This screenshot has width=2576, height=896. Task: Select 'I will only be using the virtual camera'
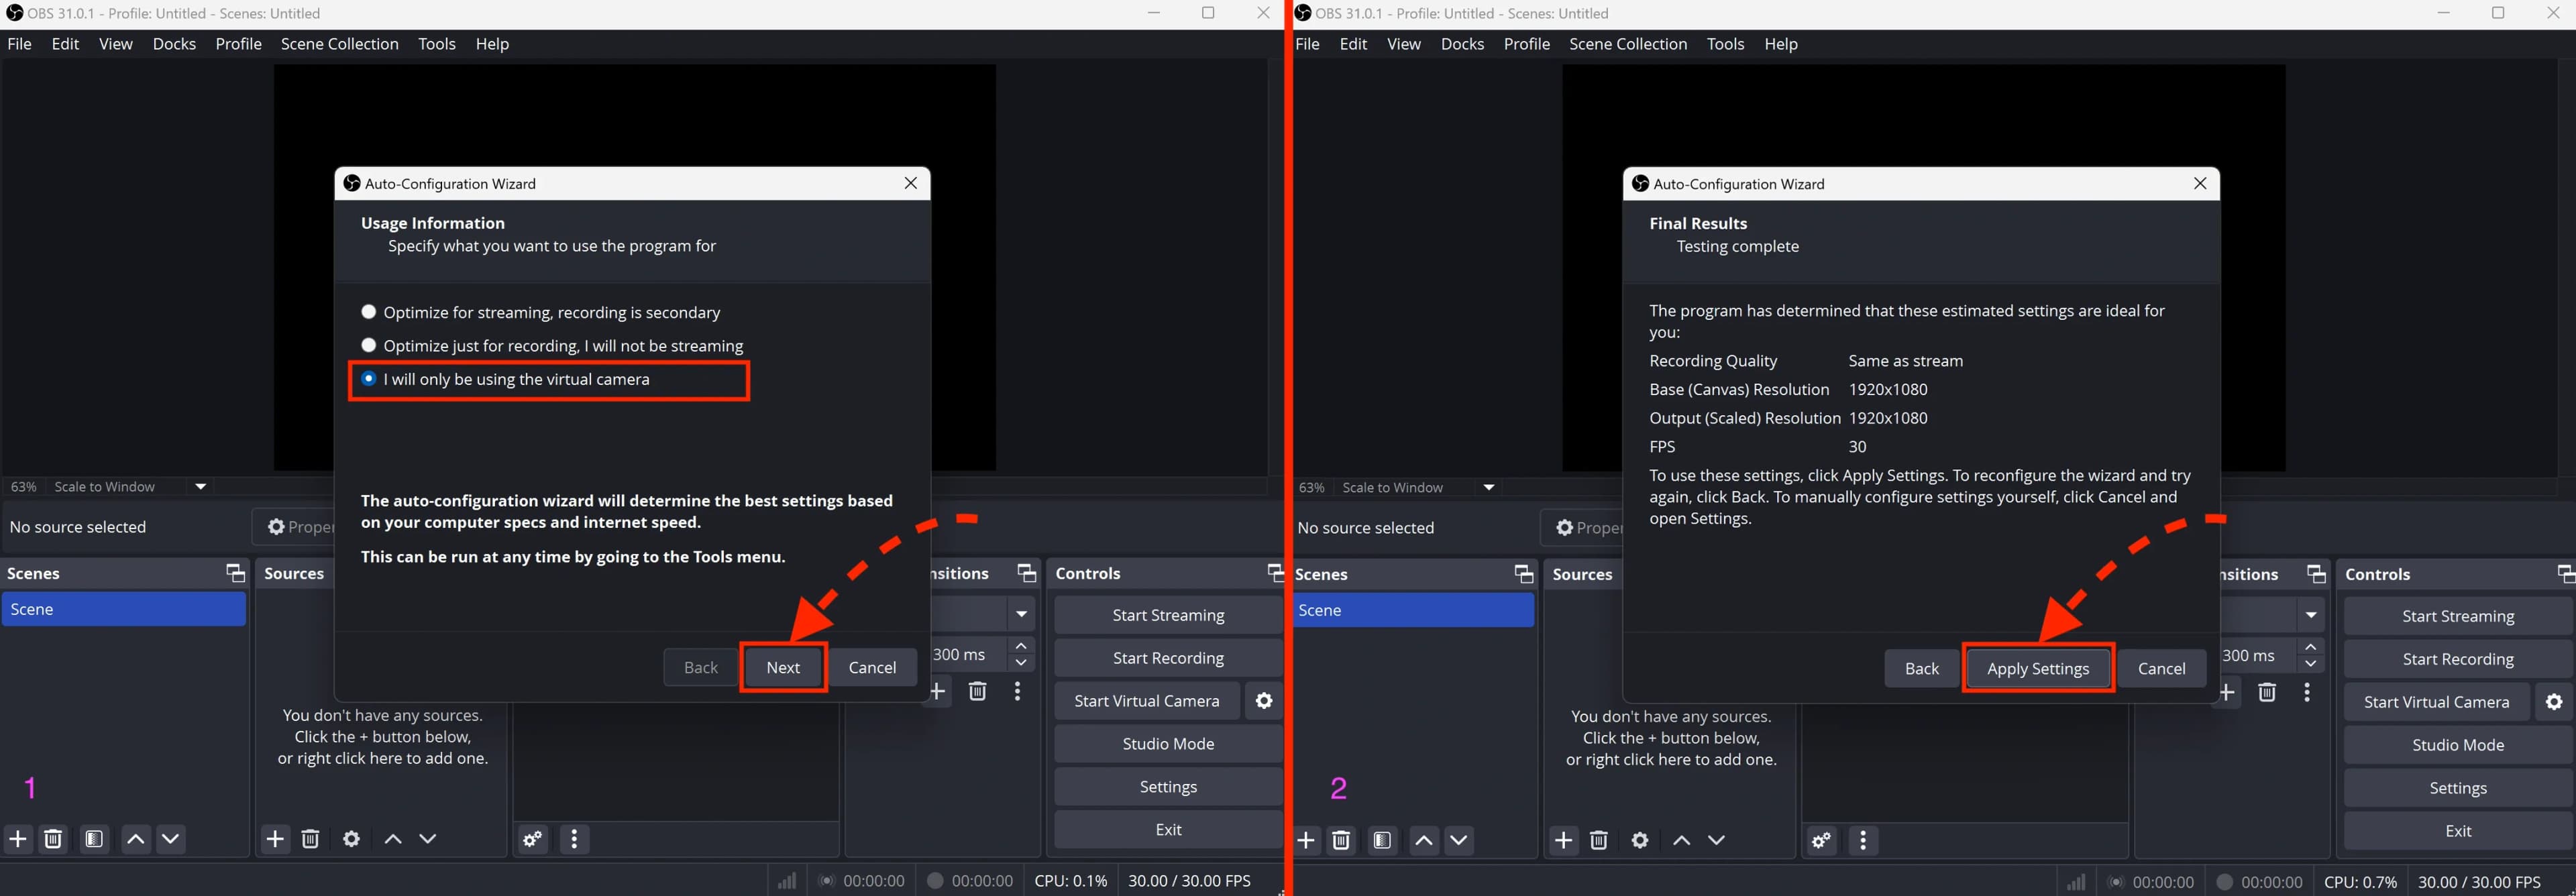coord(369,379)
